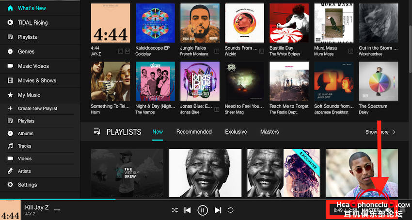Open TIDAL Rising section
This screenshot has height=220, width=412.
click(x=40, y=23)
